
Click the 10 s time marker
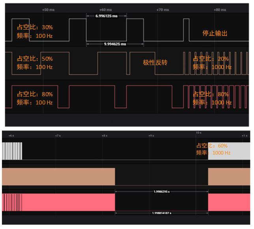click(198, 133)
